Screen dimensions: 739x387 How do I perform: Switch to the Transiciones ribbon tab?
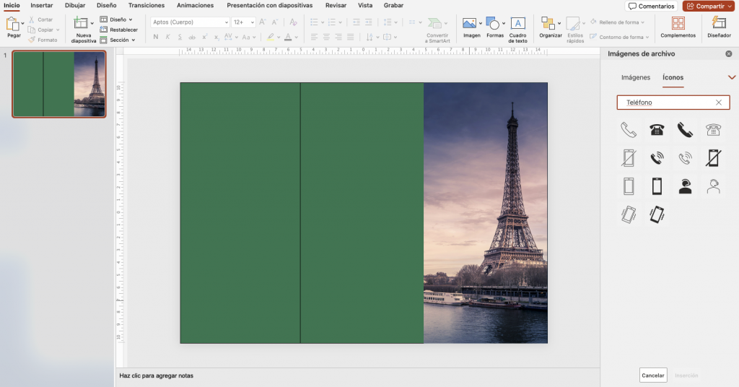tap(146, 5)
